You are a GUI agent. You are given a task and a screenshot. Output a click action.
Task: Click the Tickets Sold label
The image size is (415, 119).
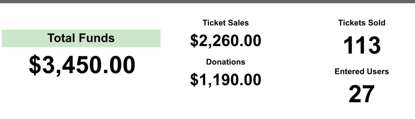(x=362, y=23)
